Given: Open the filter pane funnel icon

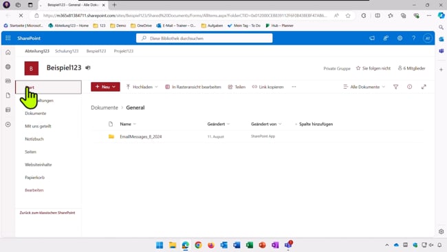Looking at the screenshot, I should (395, 87).
